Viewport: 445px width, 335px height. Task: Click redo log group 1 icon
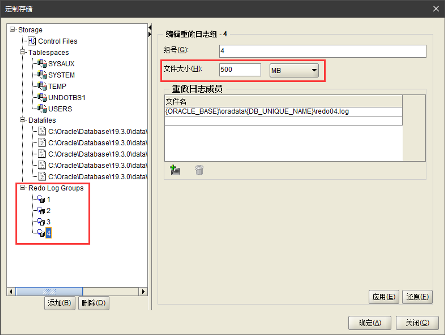point(41,199)
